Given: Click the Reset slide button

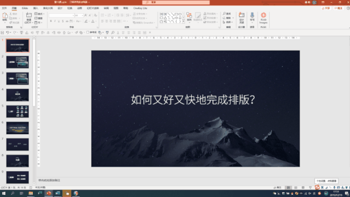Looking at the screenshot, I should point(38,18).
